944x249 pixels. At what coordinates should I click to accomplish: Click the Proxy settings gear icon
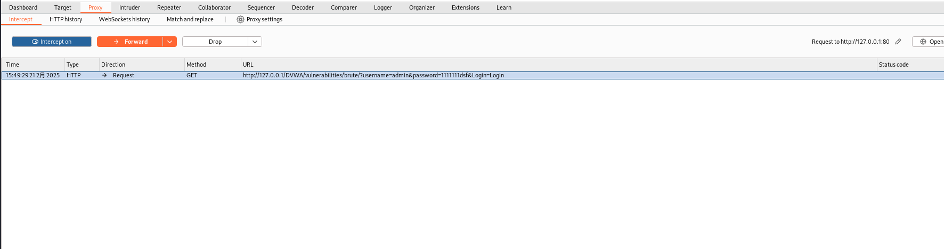click(x=240, y=19)
